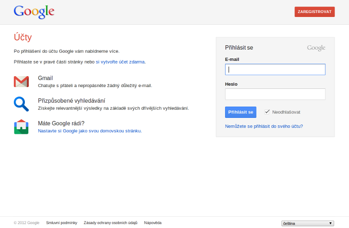Click the magnifying glass search icon
349x228 pixels.
pyautogui.click(x=21, y=104)
